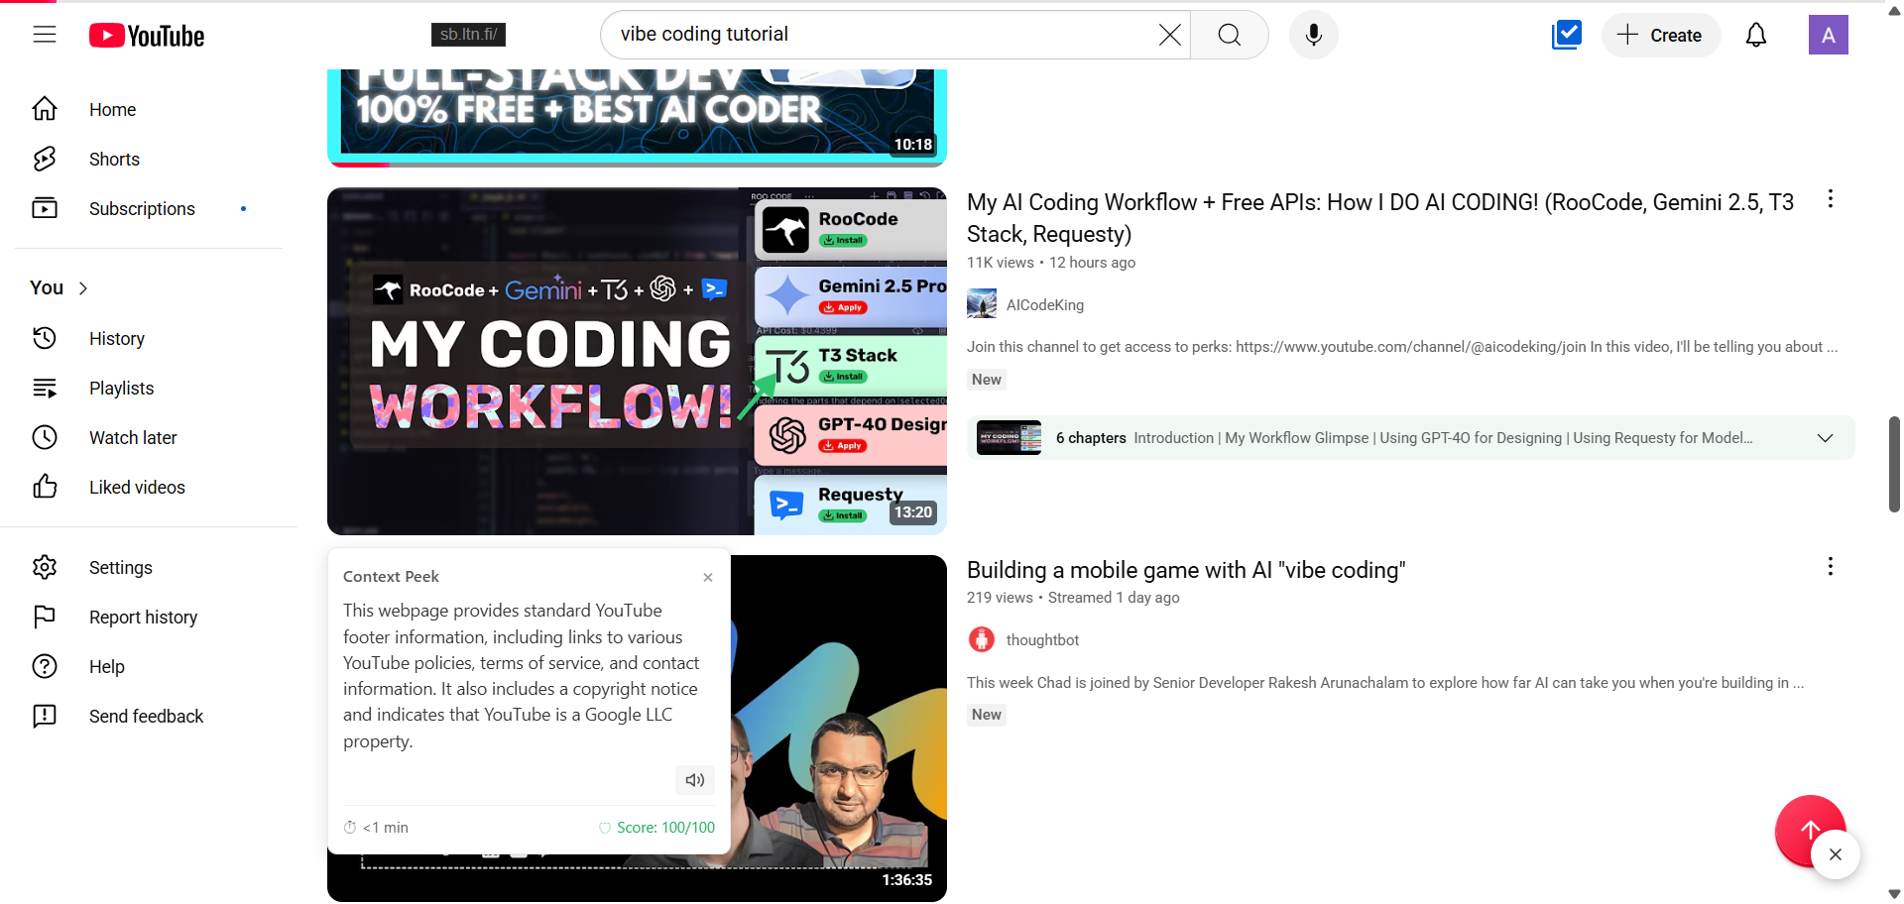Click the History clock icon
This screenshot has height=904, width=1904.
tap(45, 338)
